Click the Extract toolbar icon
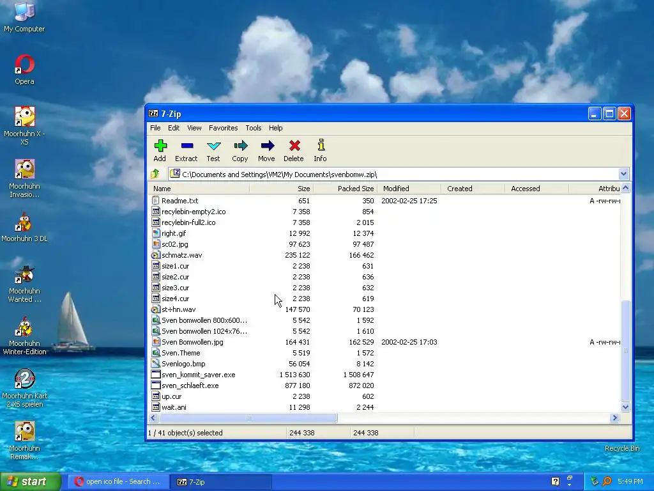654x491 pixels. (187, 146)
